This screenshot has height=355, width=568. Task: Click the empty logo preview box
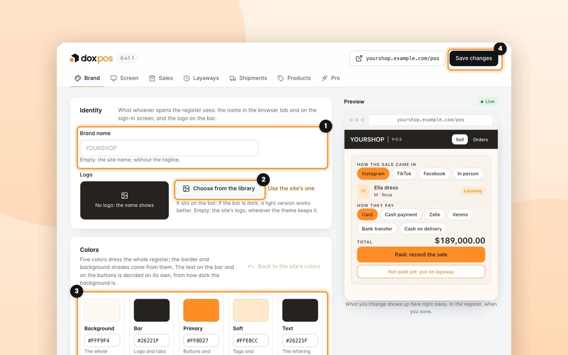click(124, 200)
